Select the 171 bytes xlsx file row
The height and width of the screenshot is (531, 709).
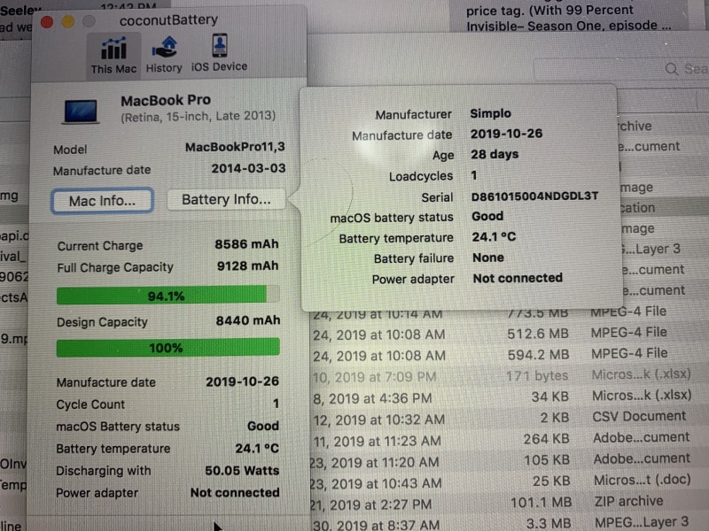[x=509, y=375]
